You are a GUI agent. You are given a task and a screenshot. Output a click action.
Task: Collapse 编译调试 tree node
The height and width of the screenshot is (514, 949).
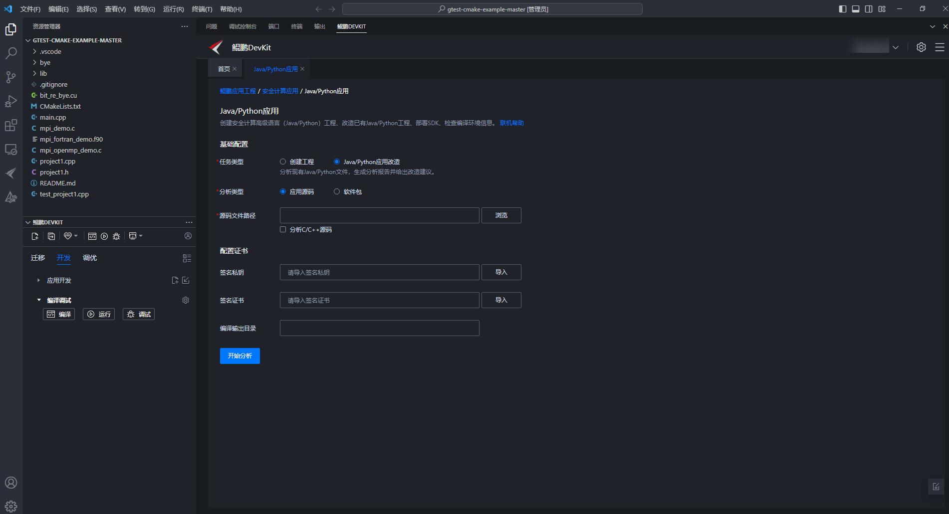[39, 300]
